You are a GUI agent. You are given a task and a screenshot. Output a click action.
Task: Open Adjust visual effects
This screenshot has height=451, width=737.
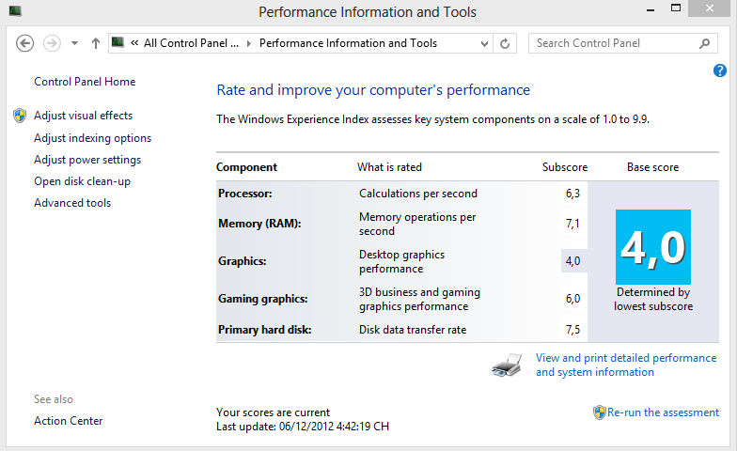coord(83,116)
